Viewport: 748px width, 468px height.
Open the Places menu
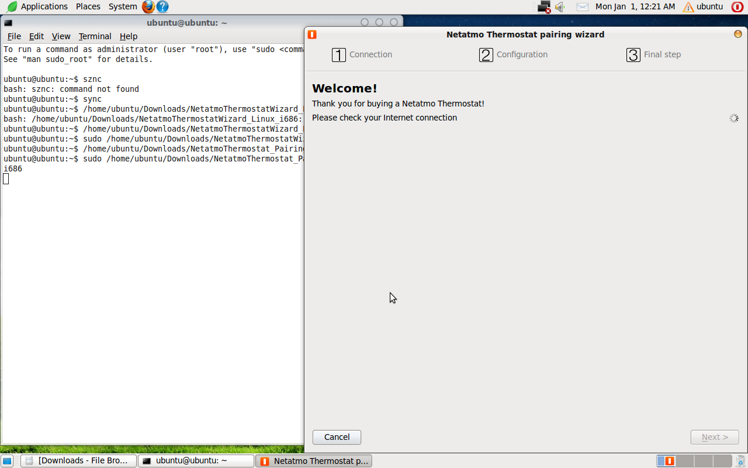[88, 6]
